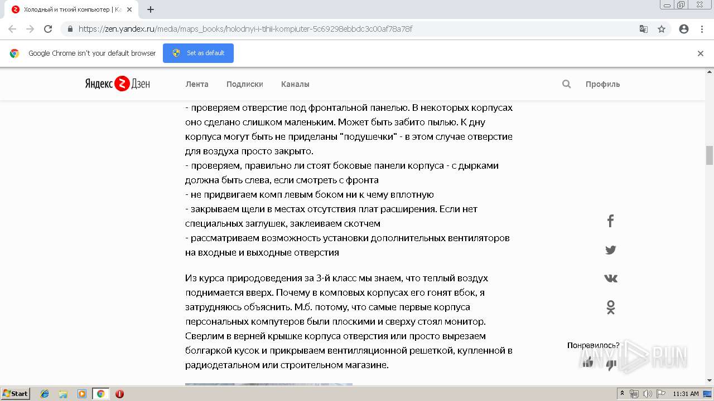Open the Chrome user account icon
The width and height of the screenshot is (714, 401).
point(684,29)
